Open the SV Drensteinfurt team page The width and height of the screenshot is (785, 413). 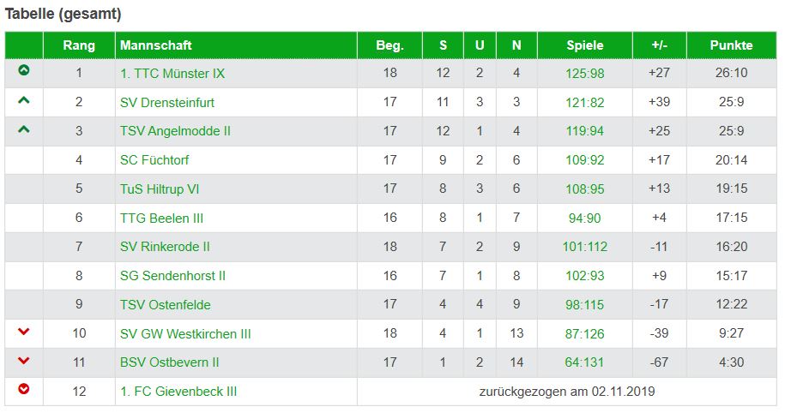tap(167, 103)
